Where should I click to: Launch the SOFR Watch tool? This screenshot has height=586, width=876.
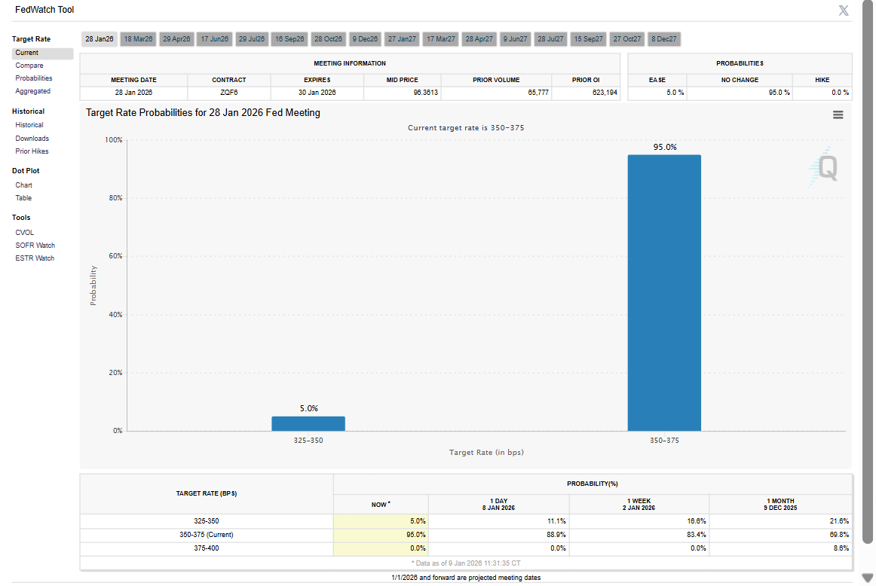35,245
